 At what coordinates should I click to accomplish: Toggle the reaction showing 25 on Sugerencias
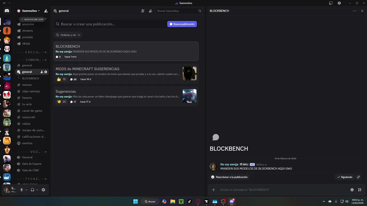[61, 102]
